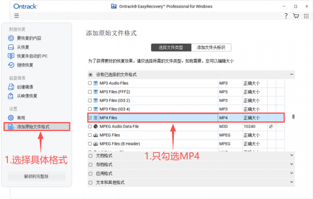Expand the 存档格式 section chevron
313x199 pixels.
pos(292,164)
